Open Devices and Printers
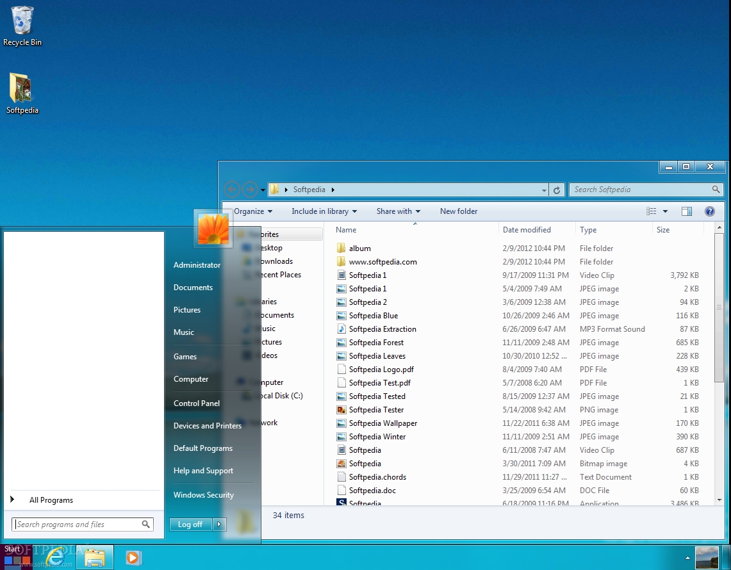This screenshot has height=570, width=731. tap(208, 425)
